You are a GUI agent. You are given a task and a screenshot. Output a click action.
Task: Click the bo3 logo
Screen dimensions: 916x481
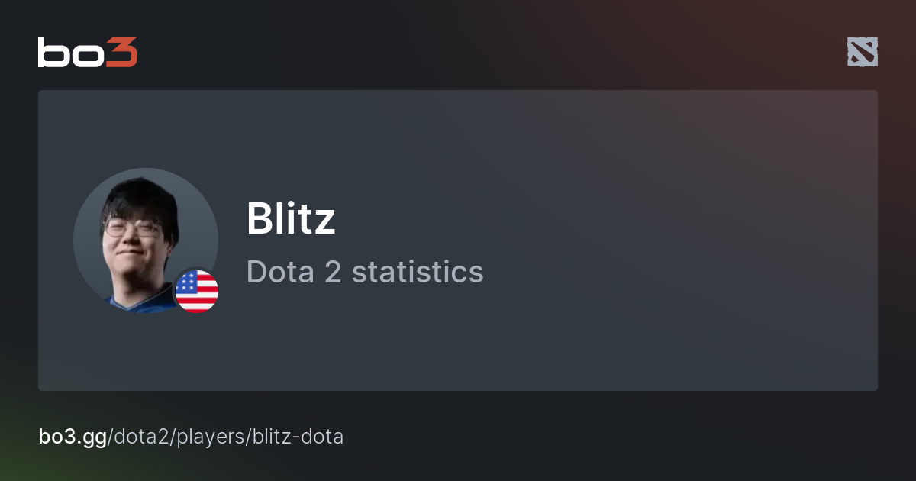click(88, 52)
